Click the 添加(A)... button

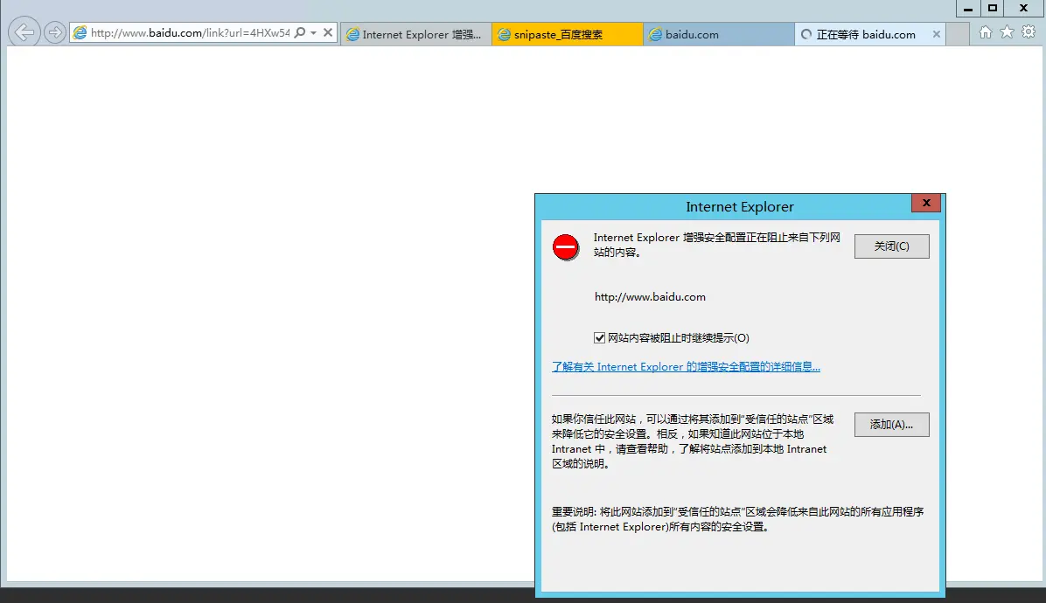click(891, 425)
